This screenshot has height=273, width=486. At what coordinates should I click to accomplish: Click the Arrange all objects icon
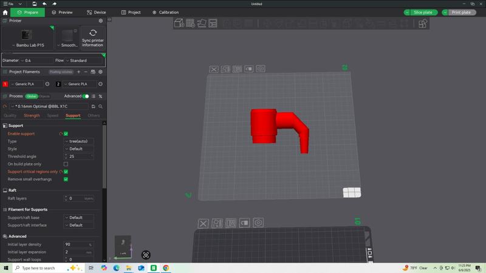click(213, 23)
